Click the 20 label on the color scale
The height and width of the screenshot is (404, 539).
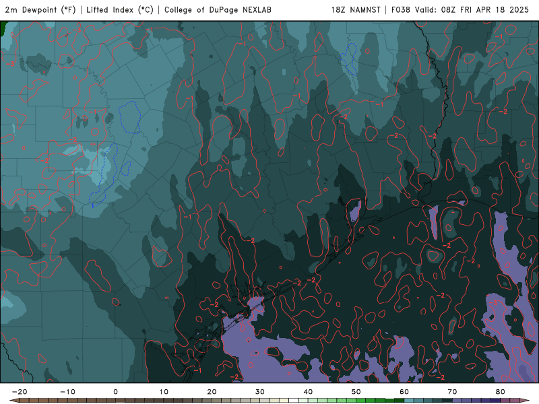(x=212, y=392)
